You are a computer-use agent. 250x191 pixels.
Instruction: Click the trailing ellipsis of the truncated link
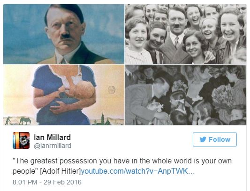(x=191, y=172)
